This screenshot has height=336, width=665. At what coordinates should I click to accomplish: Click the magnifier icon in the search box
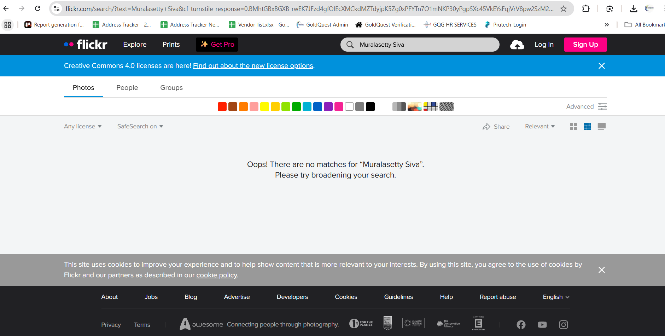click(350, 45)
